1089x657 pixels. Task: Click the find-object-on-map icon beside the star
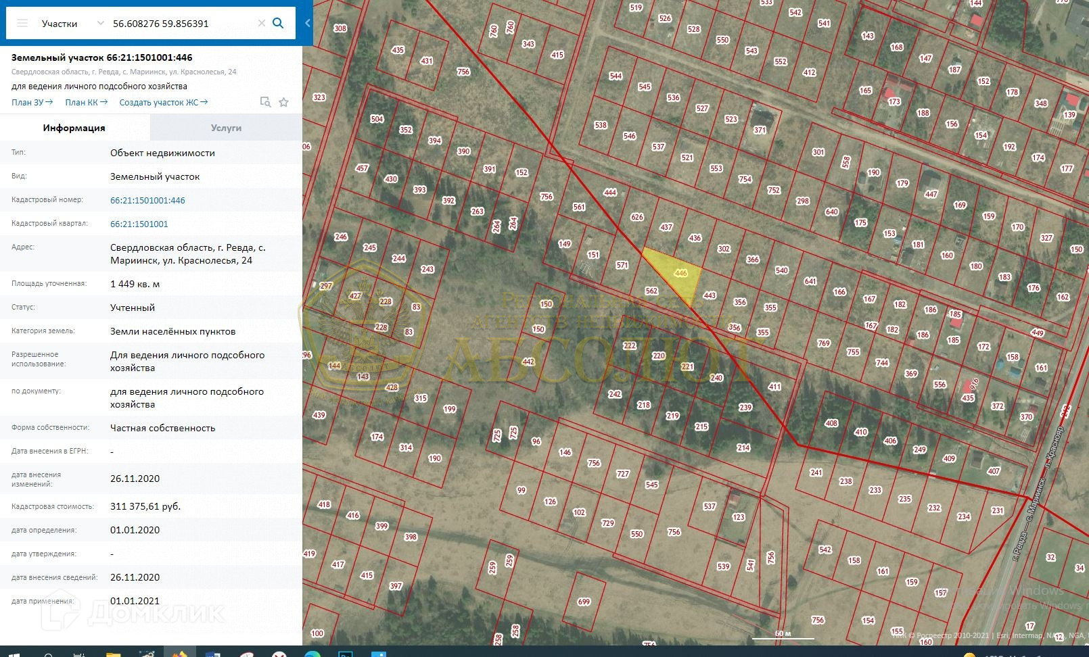point(266,102)
